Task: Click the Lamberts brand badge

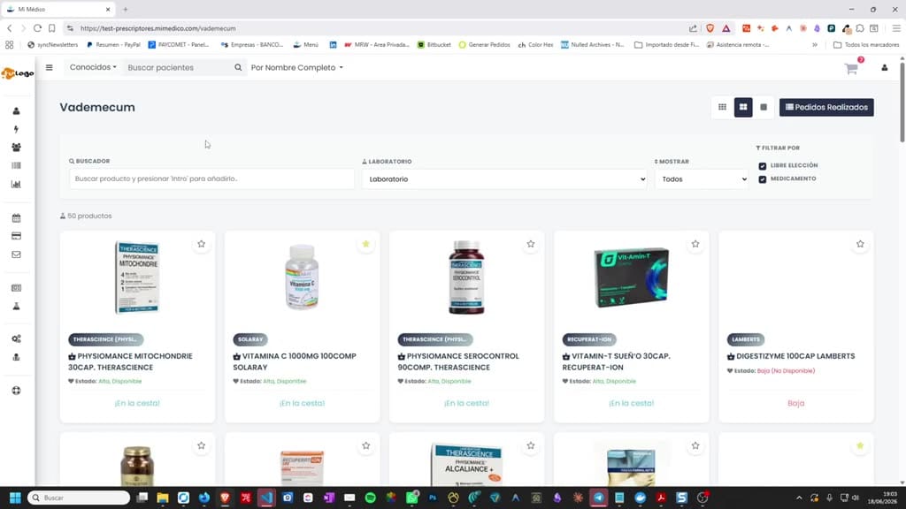Action: [746, 339]
